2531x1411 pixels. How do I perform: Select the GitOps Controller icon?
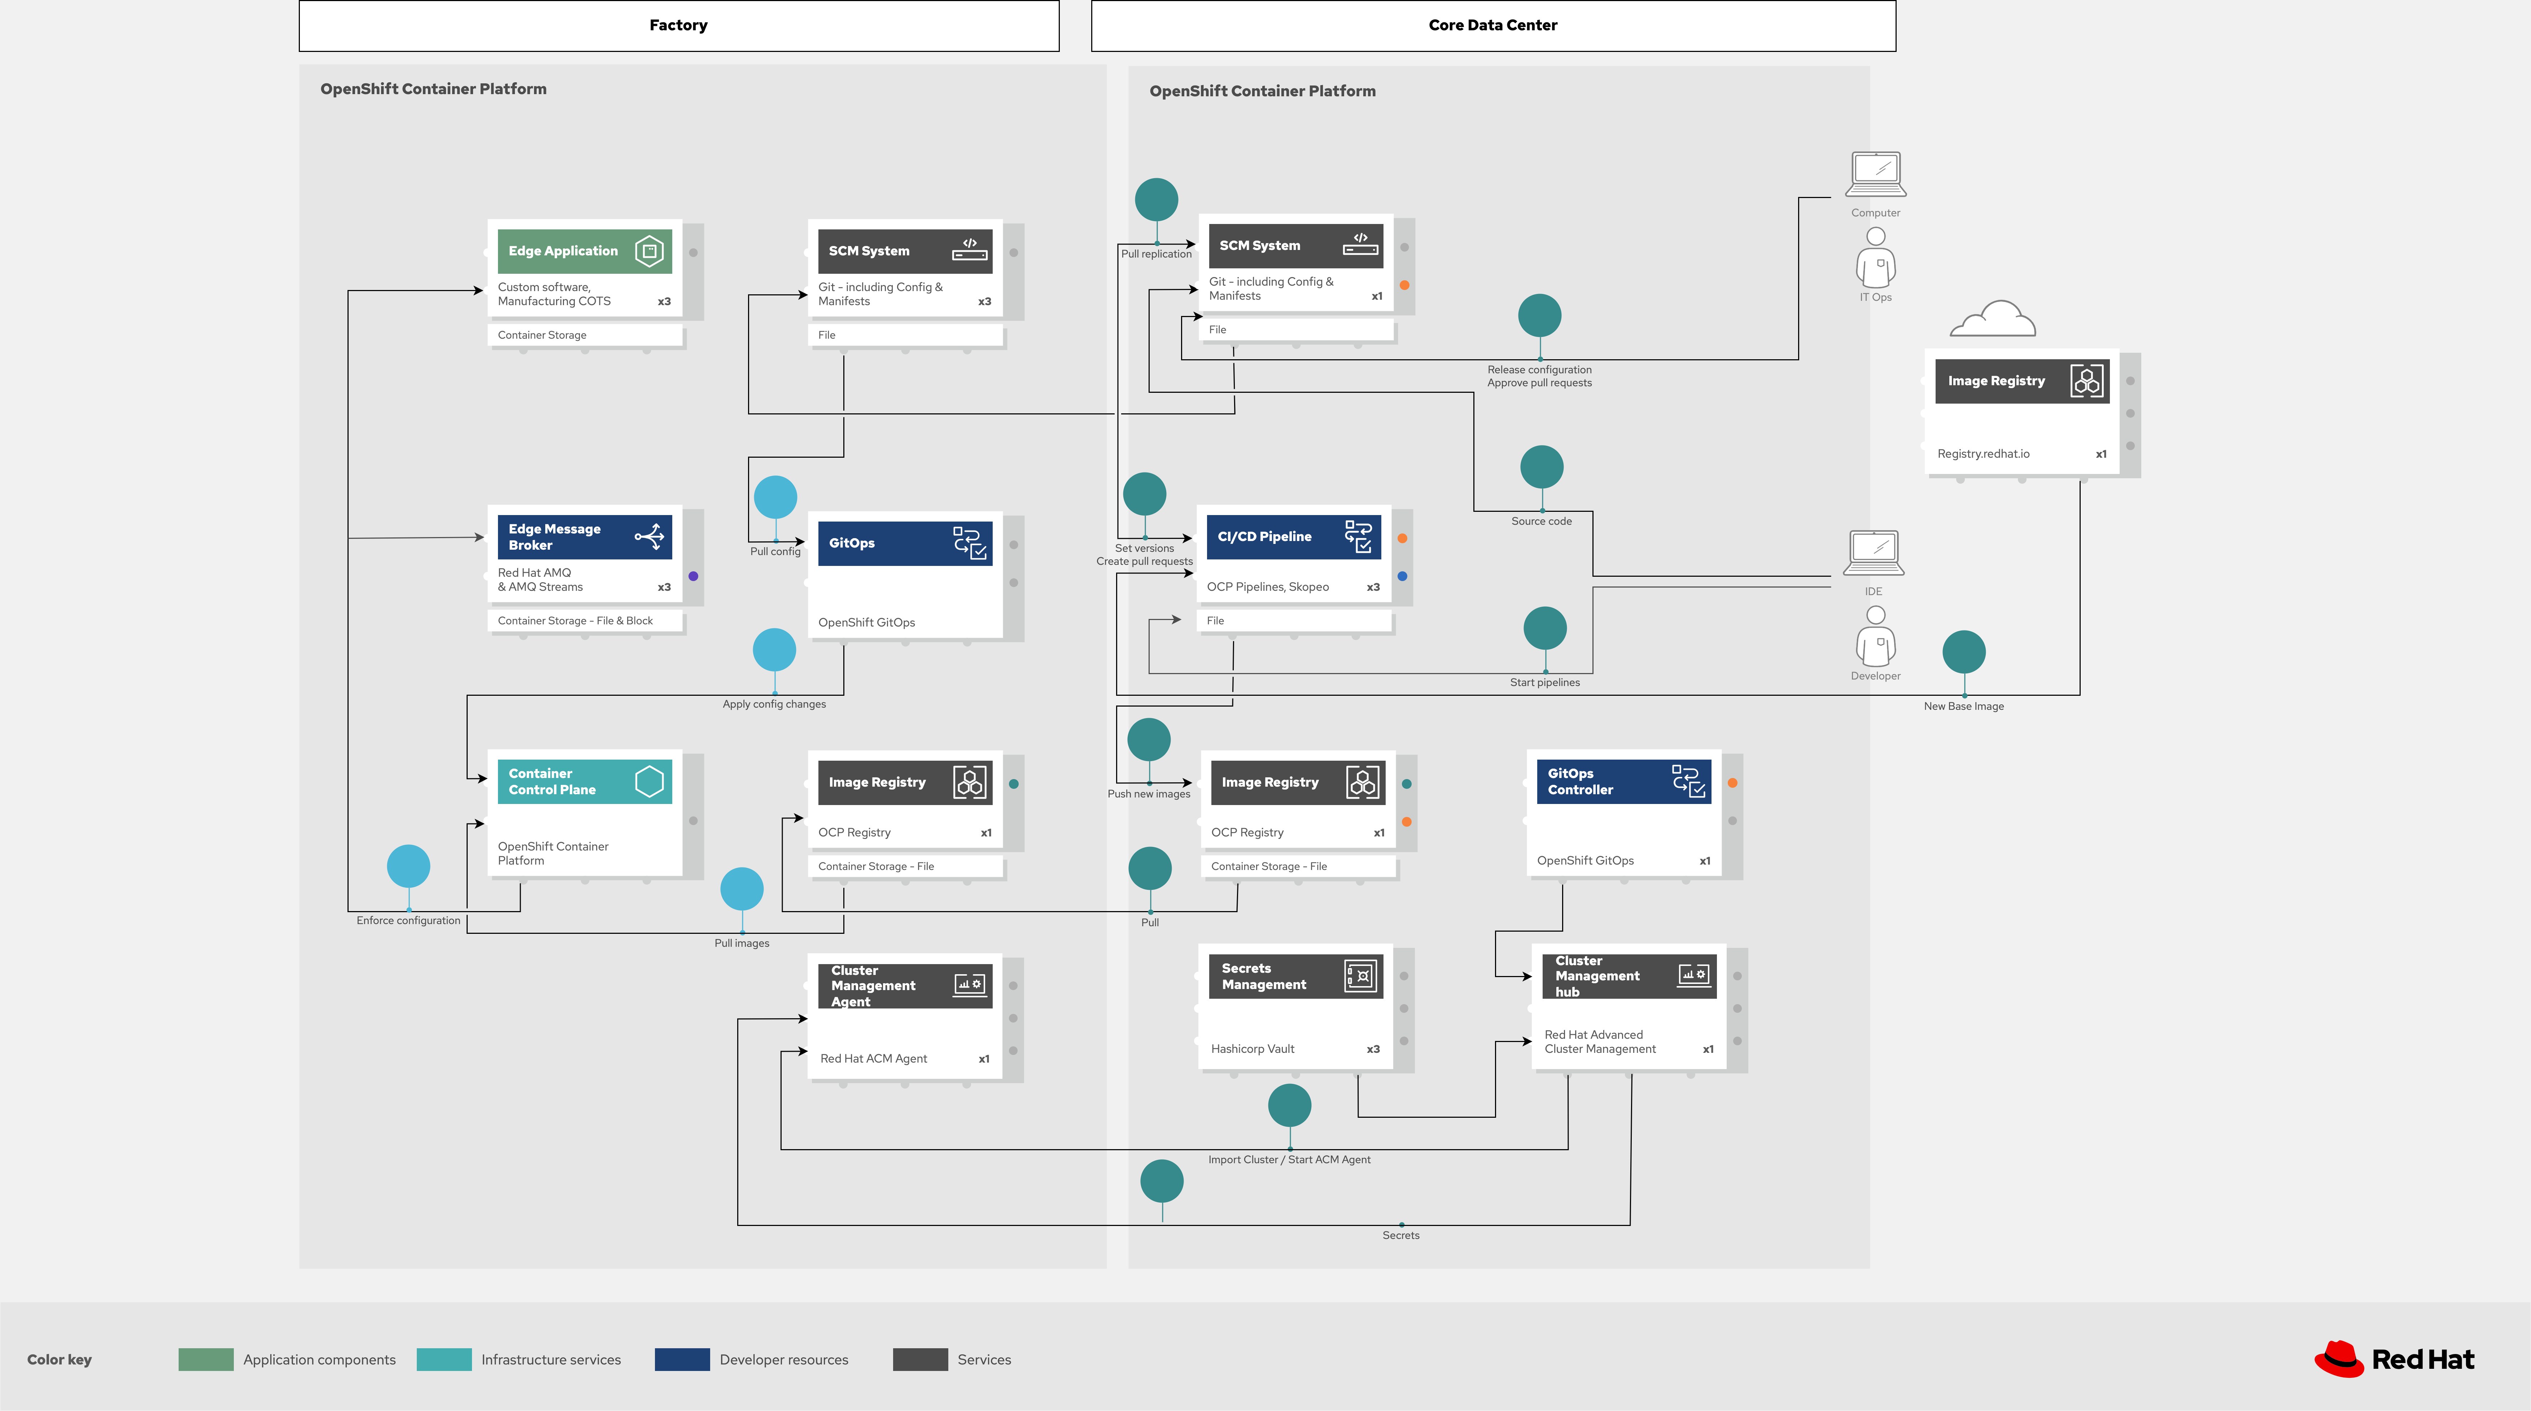pos(1689,782)
